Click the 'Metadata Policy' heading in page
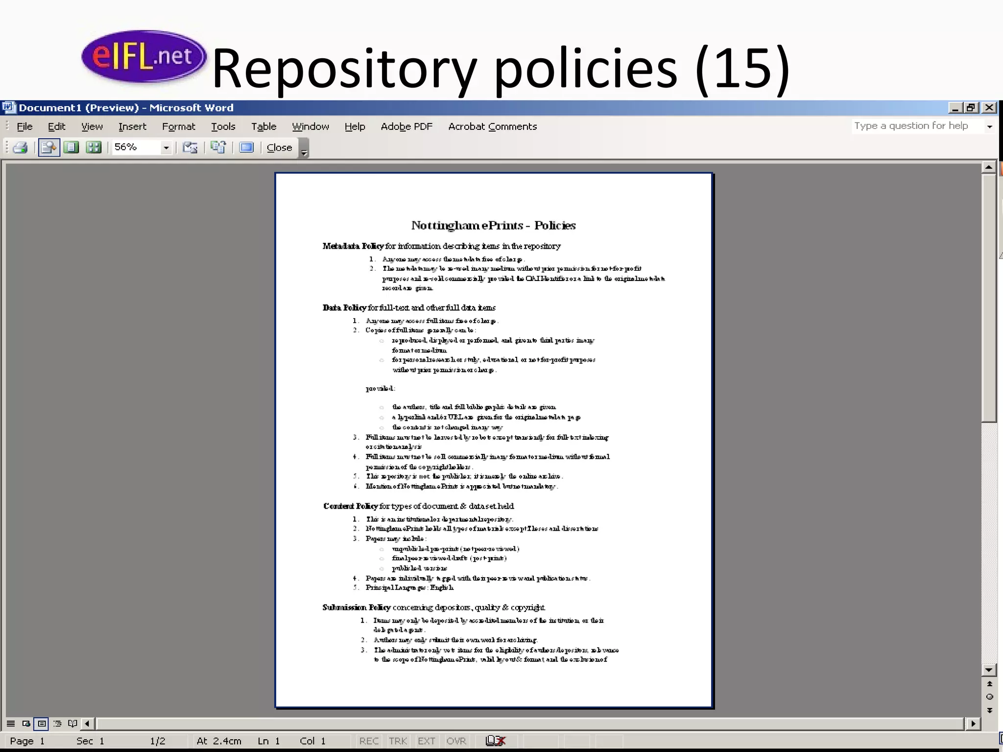 click(353, 246)
